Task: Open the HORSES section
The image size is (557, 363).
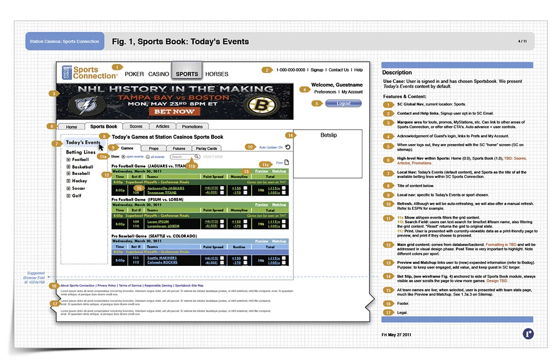Action: pyautogui.click(x=217, y=74)
